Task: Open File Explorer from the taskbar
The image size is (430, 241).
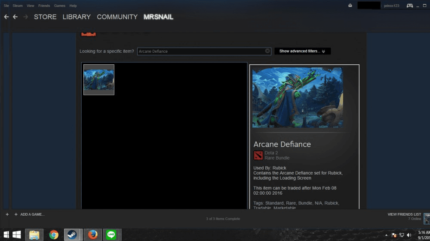Action: [x=34, y=235]
